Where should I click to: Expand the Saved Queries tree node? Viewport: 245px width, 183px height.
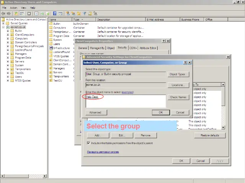pyautogui.click(x=3, y=23)
